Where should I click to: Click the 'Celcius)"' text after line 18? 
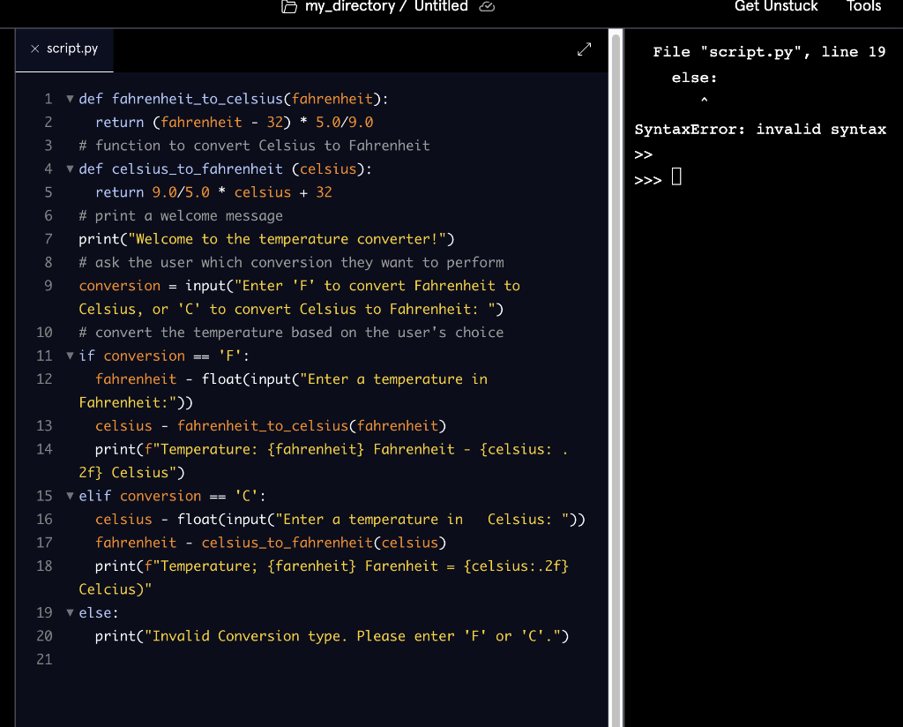point(116,589)
